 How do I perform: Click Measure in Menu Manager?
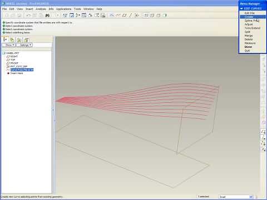[250, 43]
